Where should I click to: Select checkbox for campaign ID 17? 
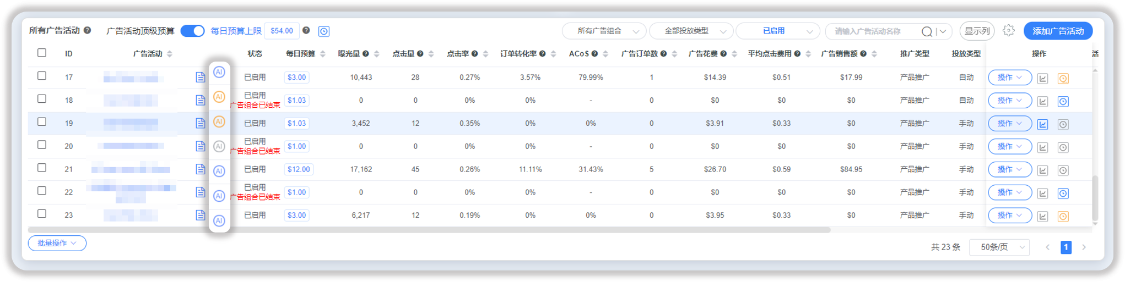point(42,76)
